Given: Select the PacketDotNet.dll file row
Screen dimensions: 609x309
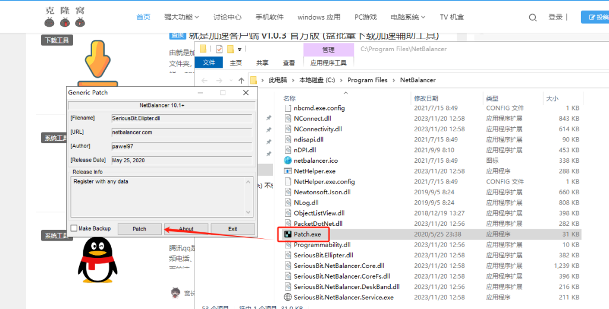Looking at the screenshot, I should click(x=431, y=223).
